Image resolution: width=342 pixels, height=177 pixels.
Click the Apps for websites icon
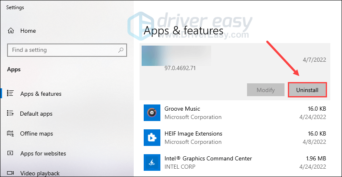coord(10,153)
